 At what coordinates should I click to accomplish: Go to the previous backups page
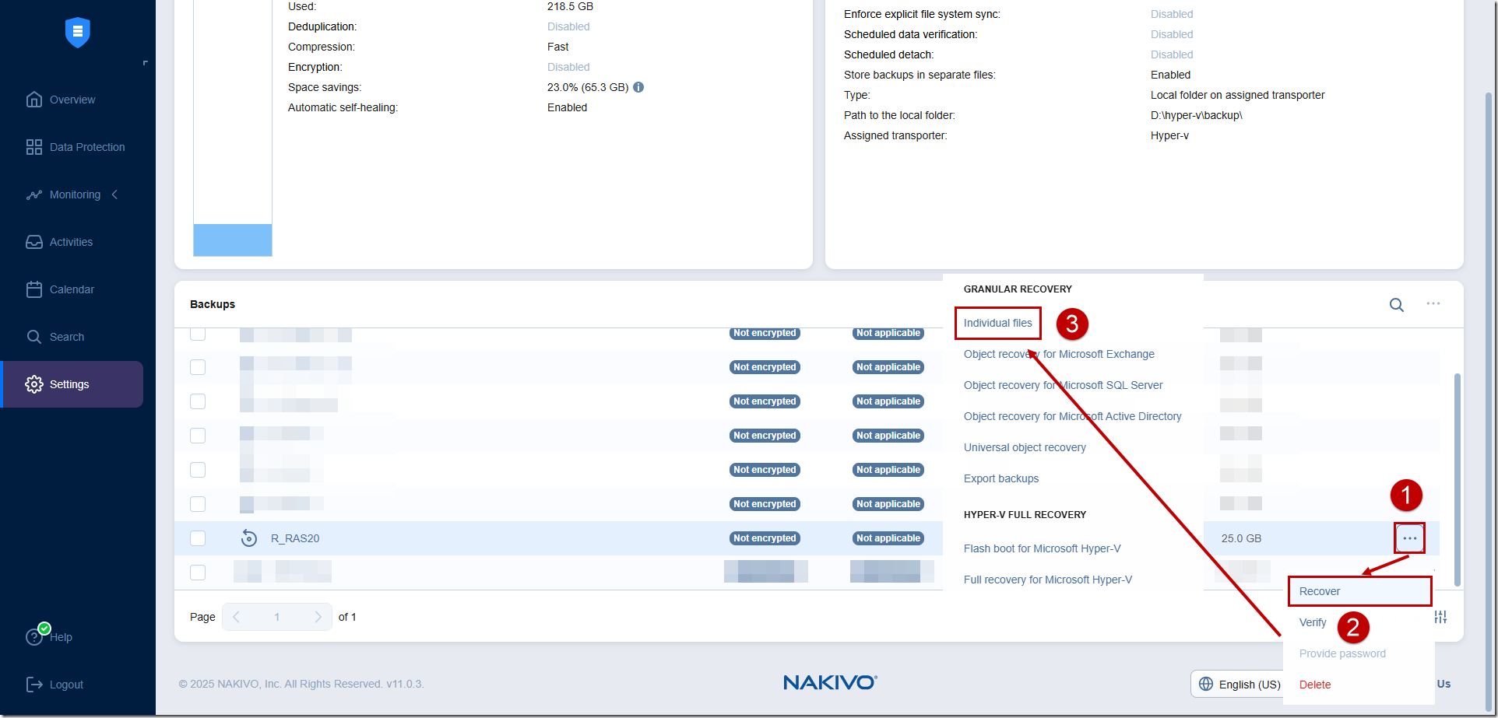click(x=236, y=617)
